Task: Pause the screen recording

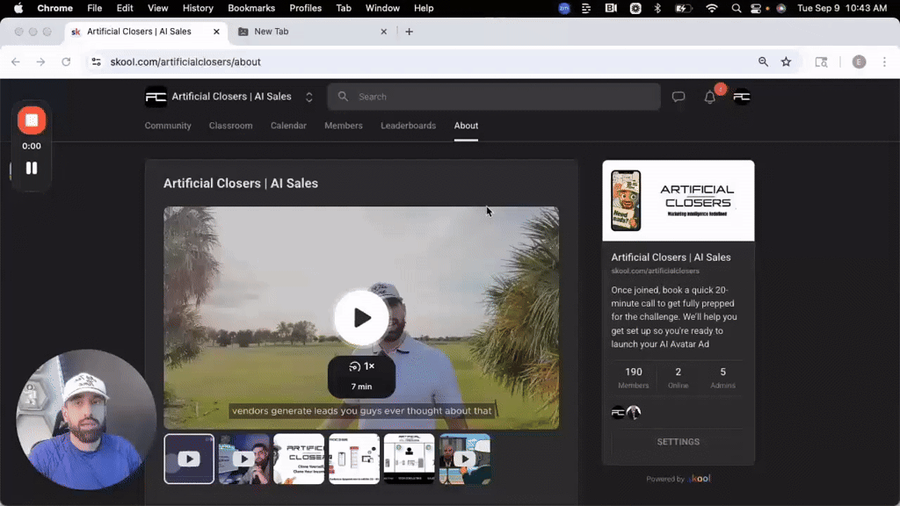Action: point(32,168)
